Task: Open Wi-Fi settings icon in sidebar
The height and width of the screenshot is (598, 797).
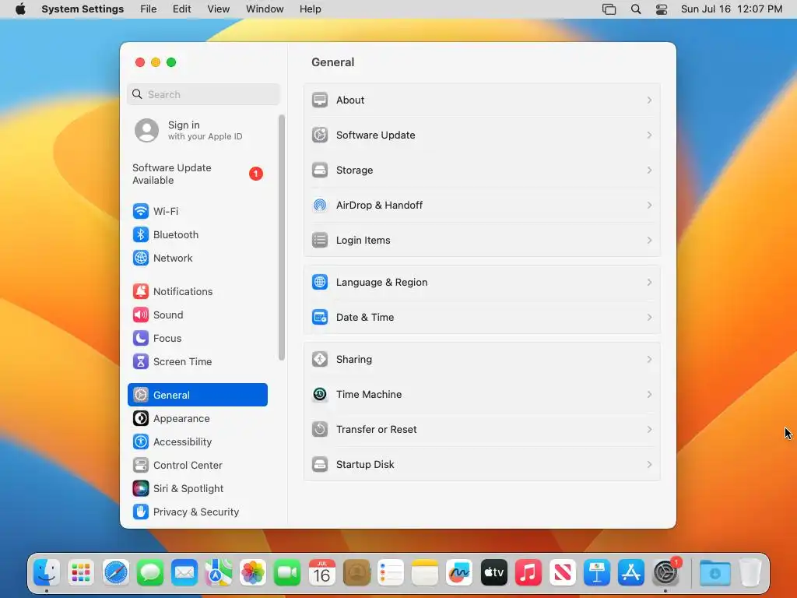Action: (x=140, y=211)
